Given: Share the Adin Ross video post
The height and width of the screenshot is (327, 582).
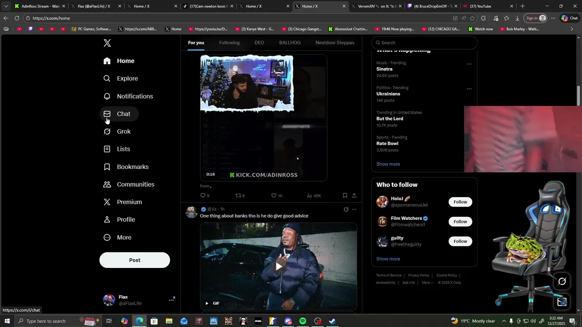Looking at the screenshot, I should pyautogui.click(x=354, y=196).
